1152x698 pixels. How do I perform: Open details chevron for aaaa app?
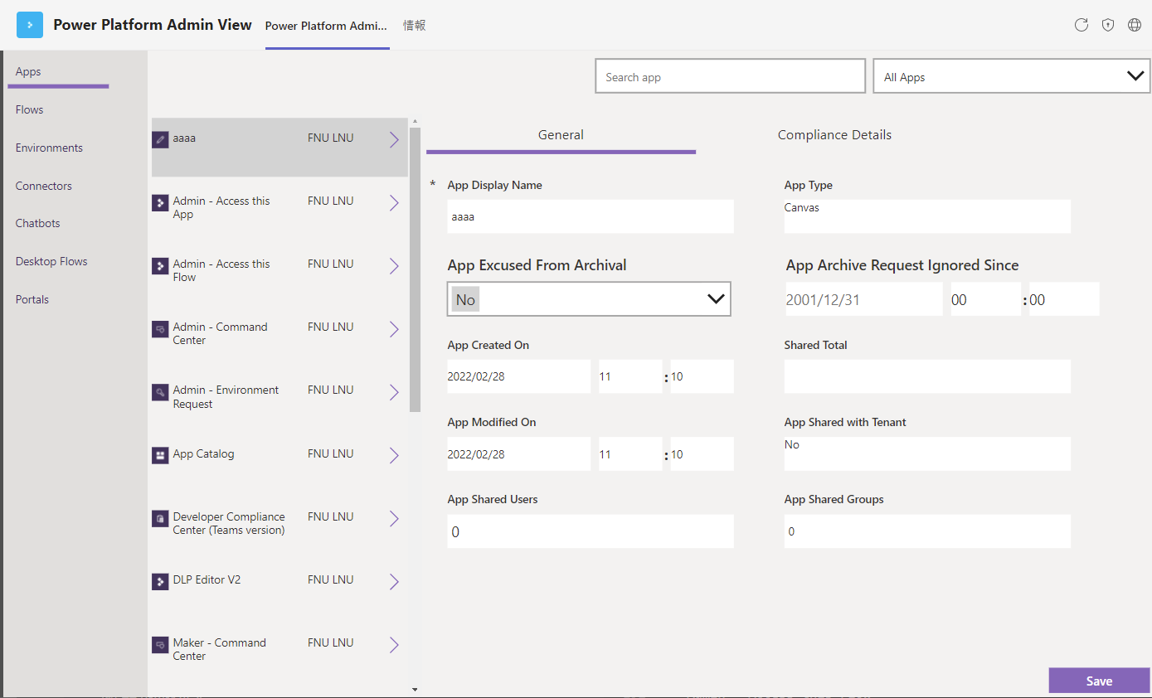(394, 140)
